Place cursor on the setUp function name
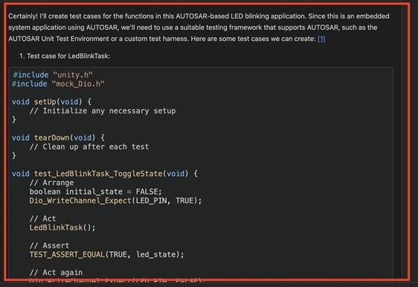This screenshot has width=418, height=287. [45, 102]
